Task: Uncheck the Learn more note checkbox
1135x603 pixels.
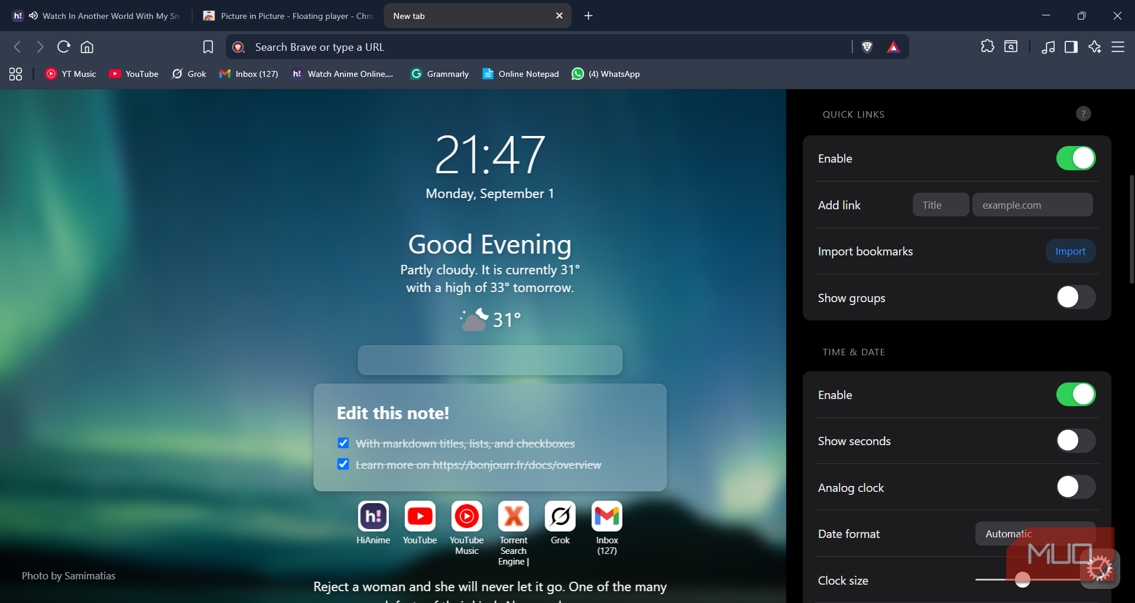Action: 343,464
